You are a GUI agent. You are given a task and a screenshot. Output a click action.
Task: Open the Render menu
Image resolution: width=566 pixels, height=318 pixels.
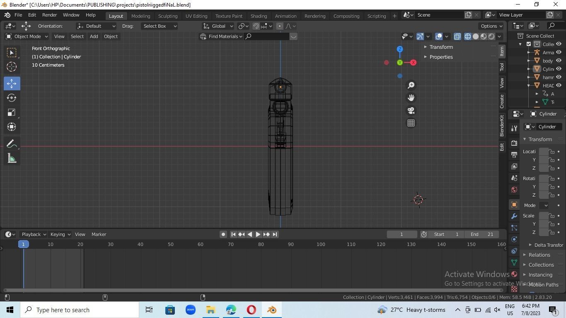[49, 15]
